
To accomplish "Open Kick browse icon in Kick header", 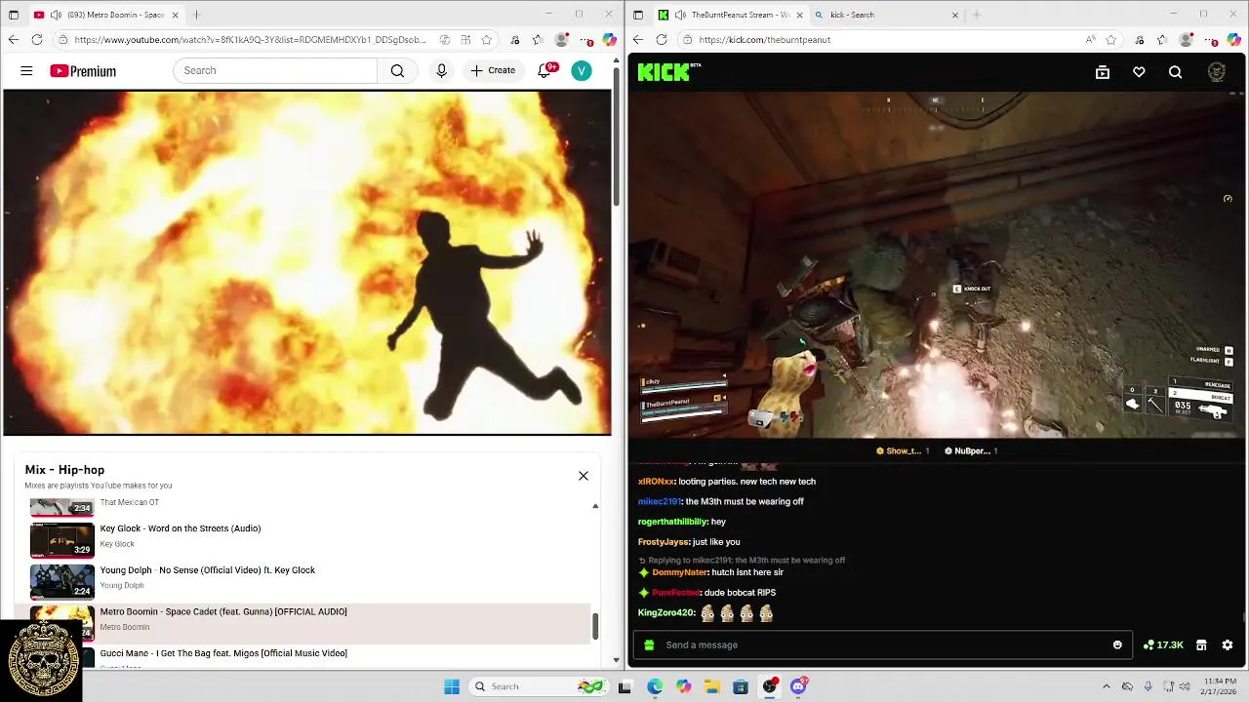I will pos(1103,72).
